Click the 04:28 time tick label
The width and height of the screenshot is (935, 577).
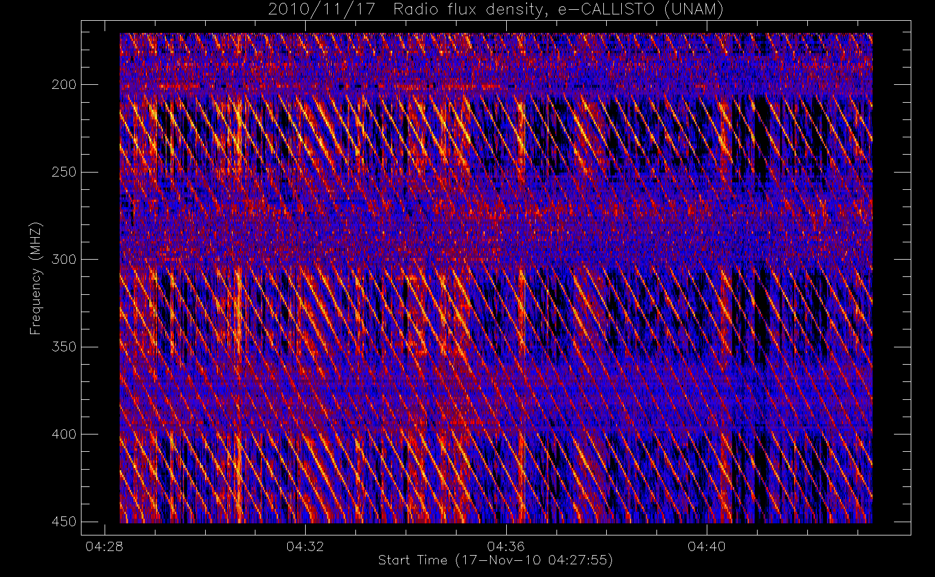coord(105,546)
